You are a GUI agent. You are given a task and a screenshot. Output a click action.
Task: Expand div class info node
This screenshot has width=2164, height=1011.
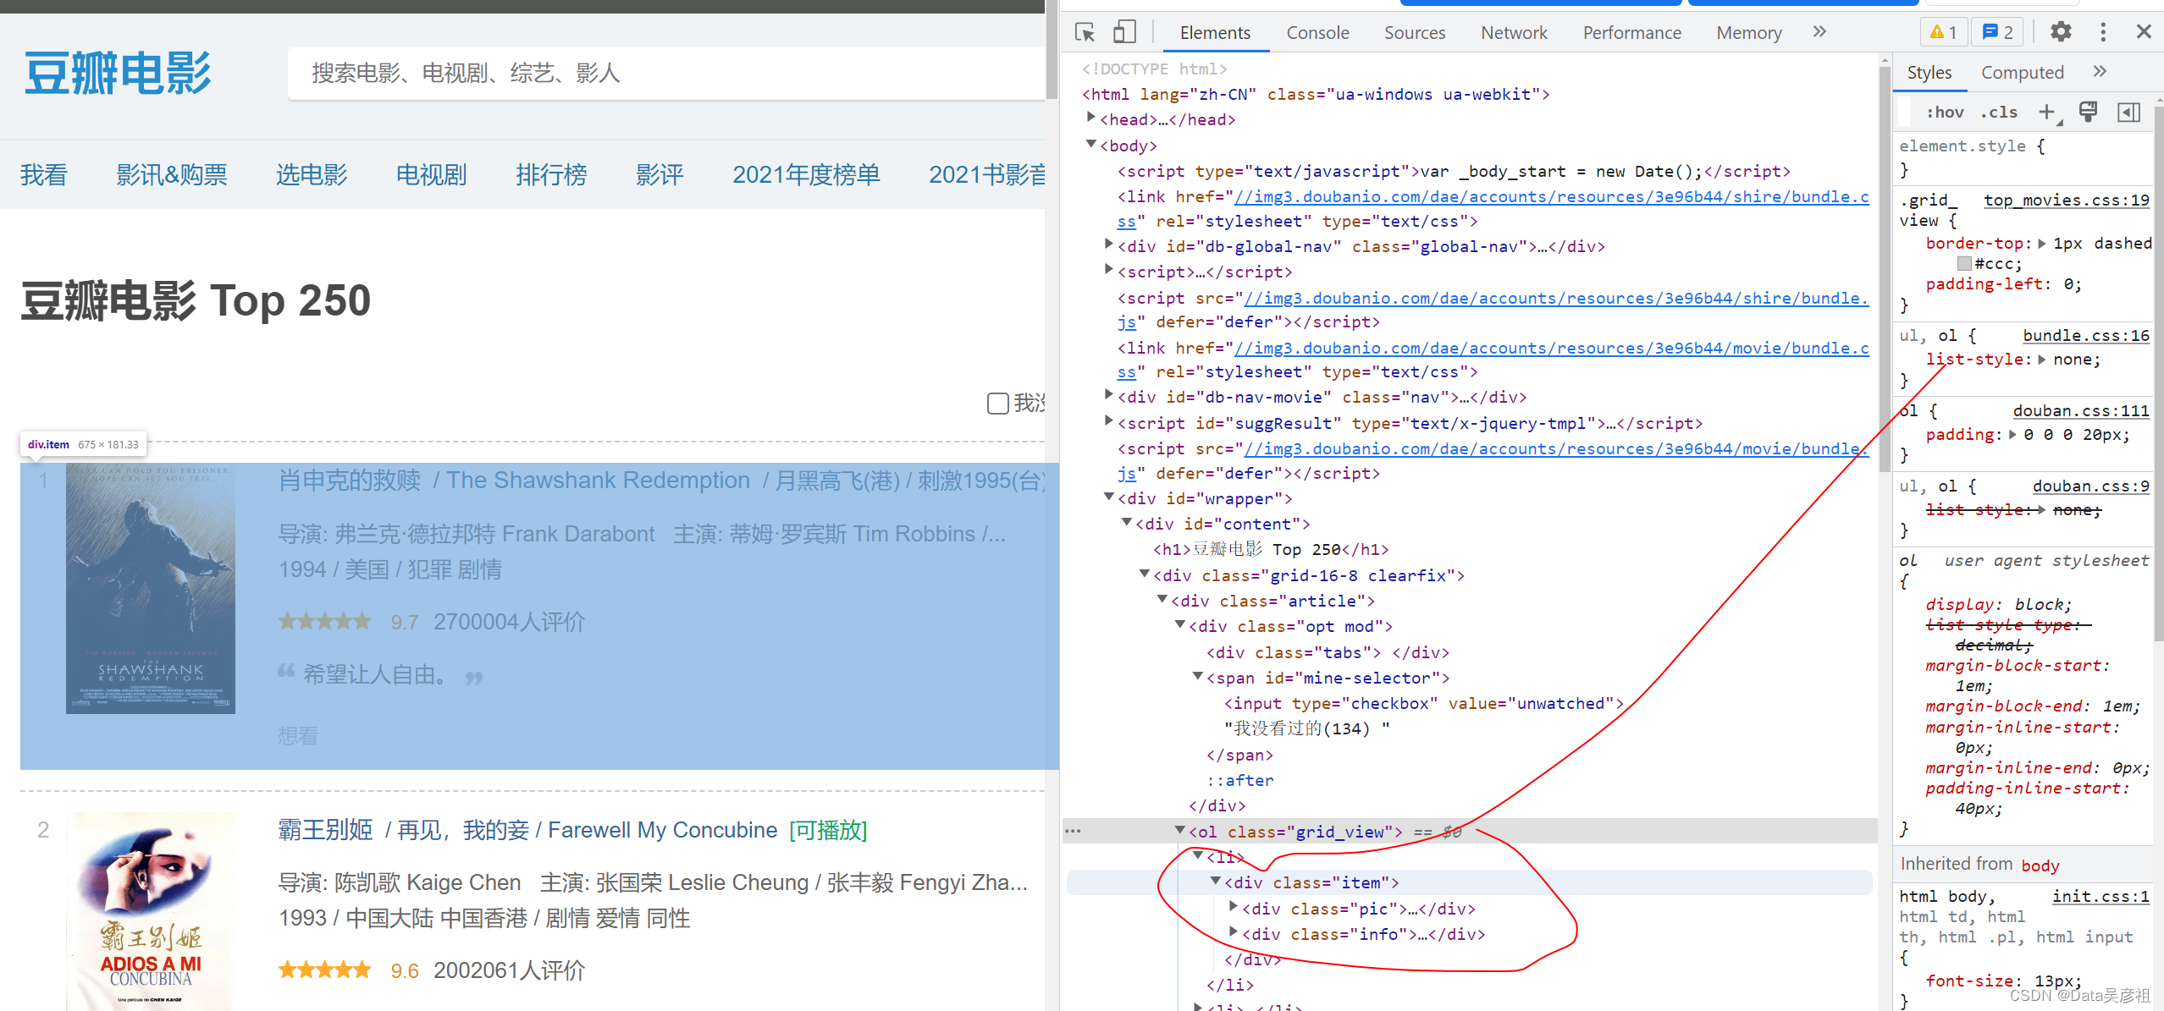tap(1234, 932)
